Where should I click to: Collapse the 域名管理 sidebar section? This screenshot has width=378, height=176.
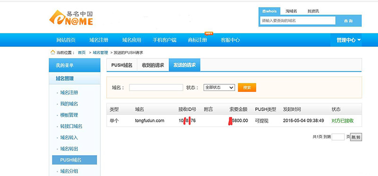click(75, 78)
